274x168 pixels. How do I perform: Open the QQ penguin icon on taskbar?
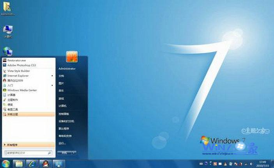click(46, 164)
